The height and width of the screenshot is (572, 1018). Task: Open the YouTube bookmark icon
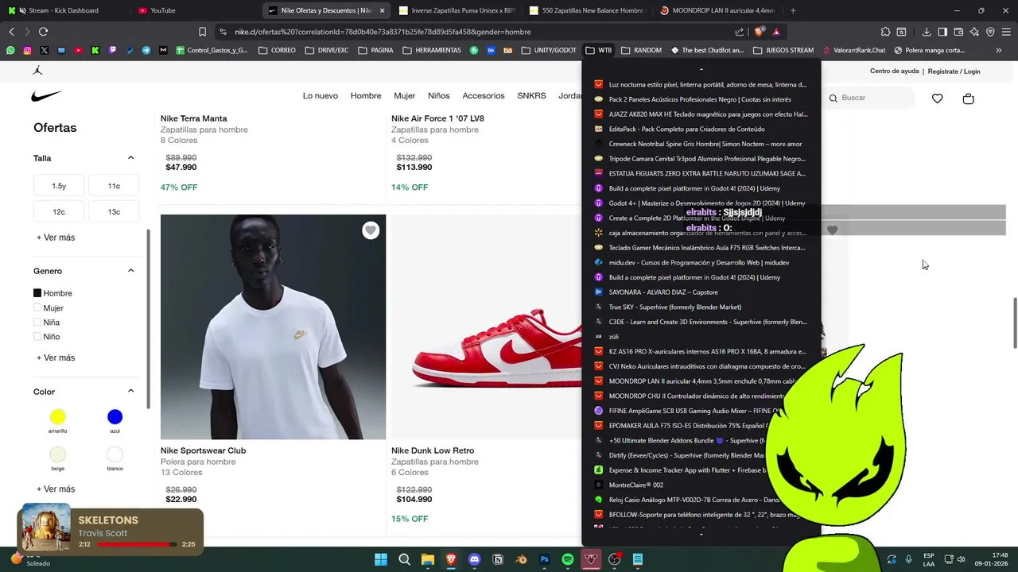78,50
